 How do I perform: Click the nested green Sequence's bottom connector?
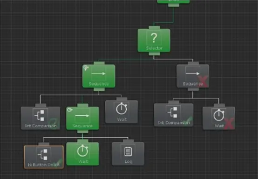(83, 132)
